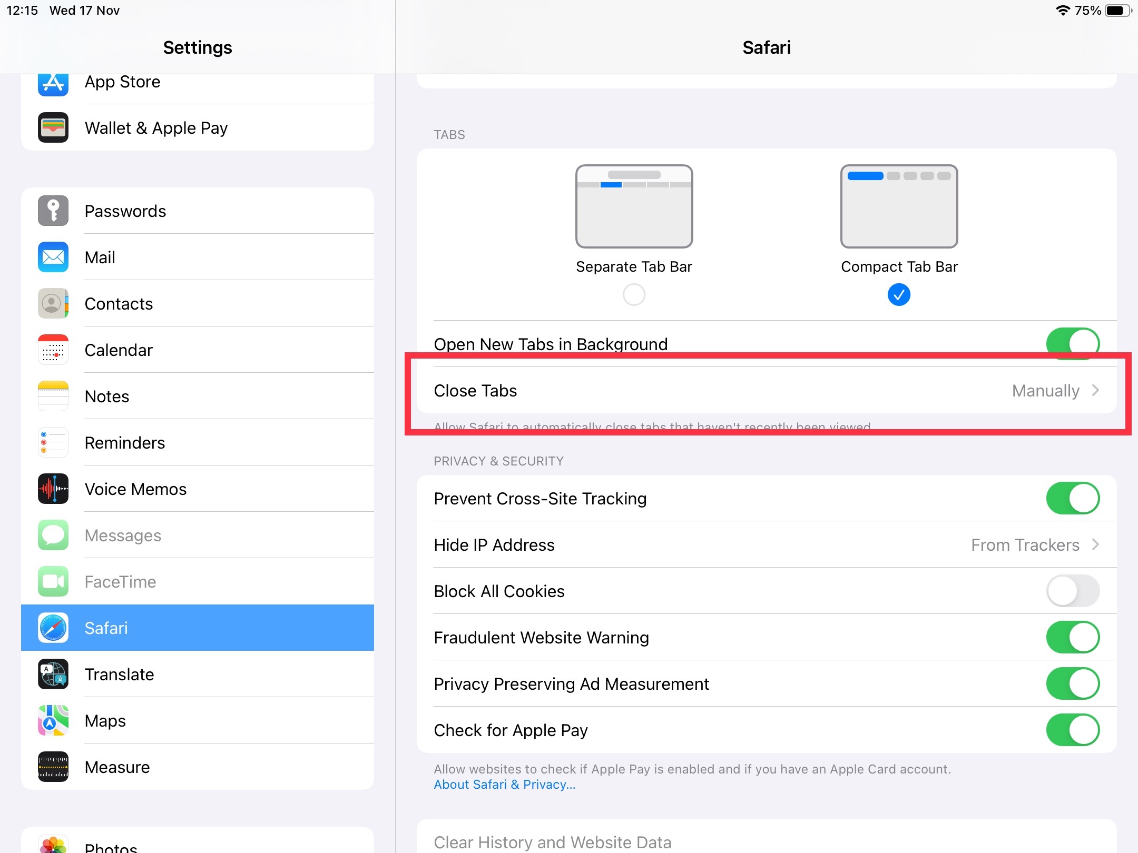Viewport: 1138px width, 853px height.
Task: Click the Compact Tab Bar preview thumbnail
Action: (899, 206)
